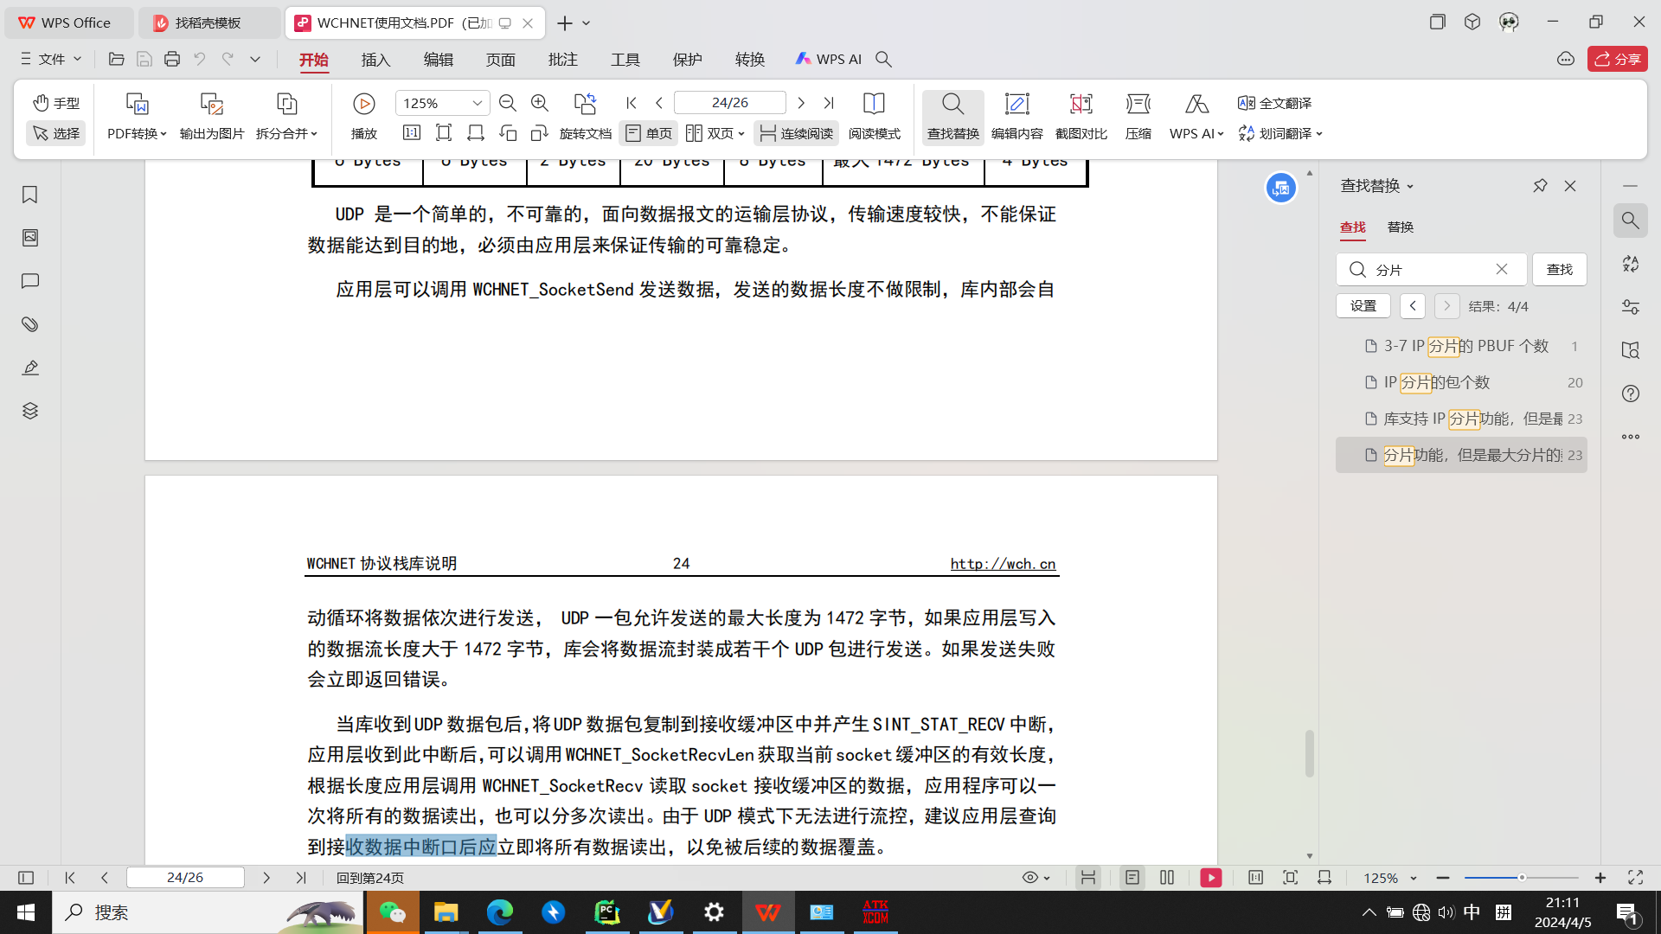Click the Windows Start button
1661x934 pixels.
[26, 912]
